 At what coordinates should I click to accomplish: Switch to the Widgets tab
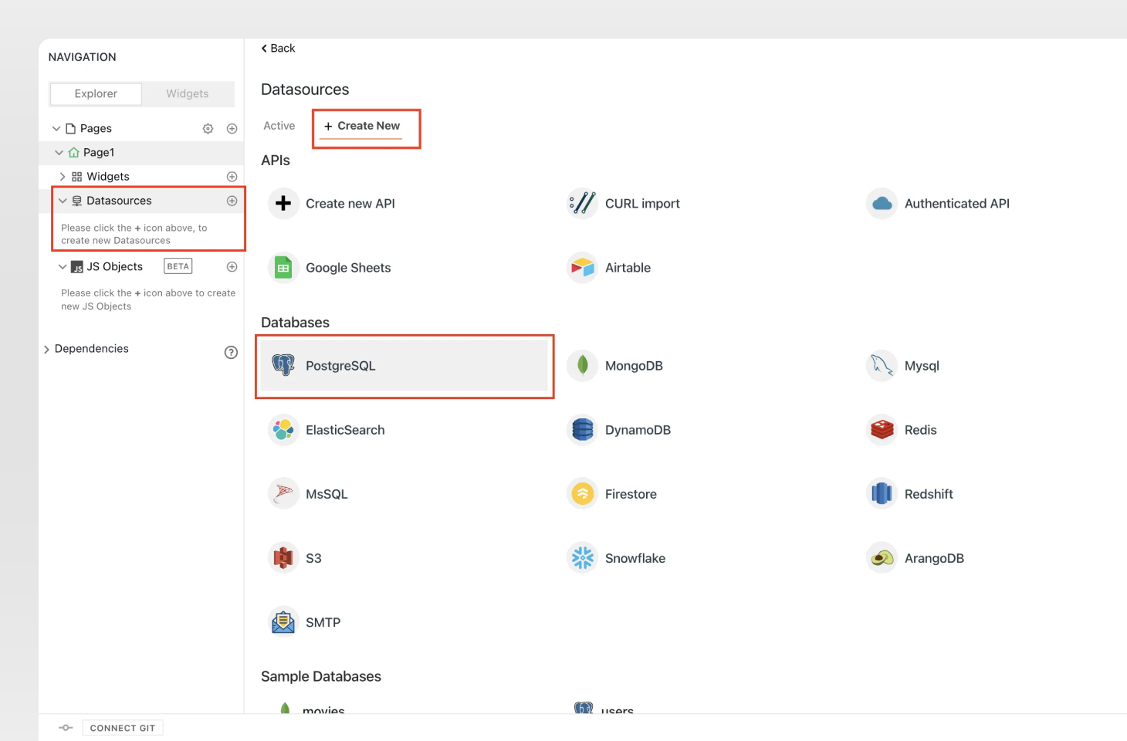(x=187, y=93)
